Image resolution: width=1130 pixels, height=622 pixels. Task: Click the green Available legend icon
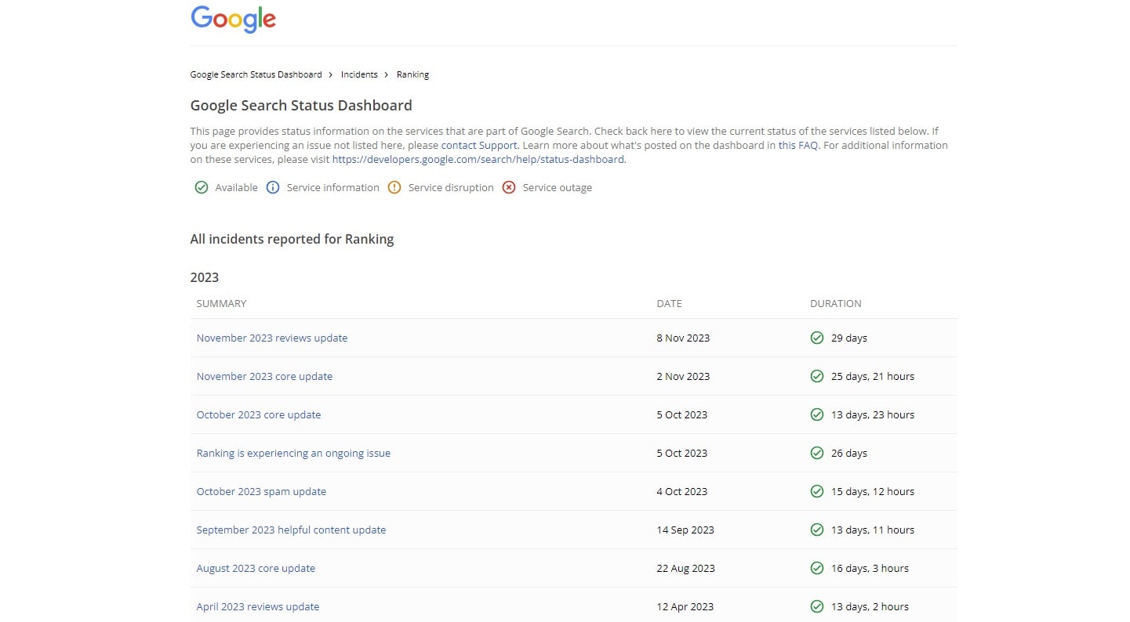(x=202, y=187)
